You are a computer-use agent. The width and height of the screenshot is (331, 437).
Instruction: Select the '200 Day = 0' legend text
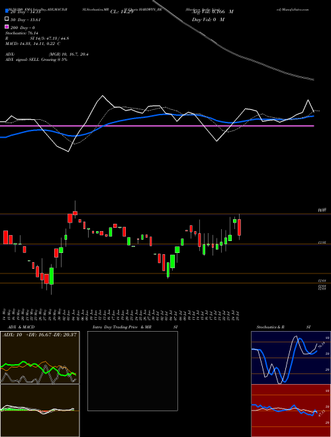(23, 27)
